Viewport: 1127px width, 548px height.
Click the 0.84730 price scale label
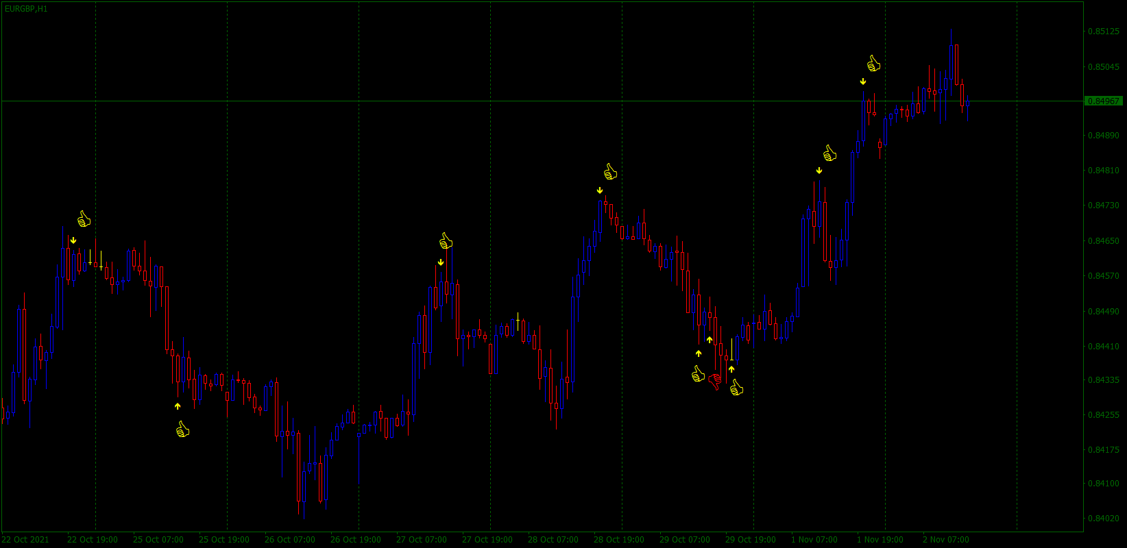coord(1104,206)
